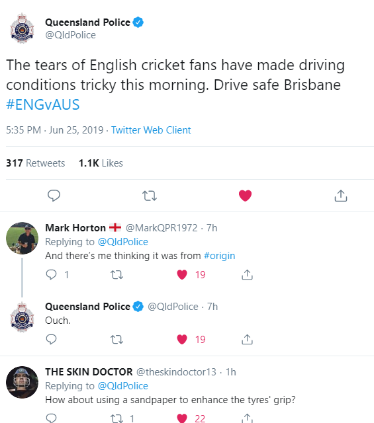
Task: Retweet the main Queensland Police tweet
Action: [x=150, y=196]
